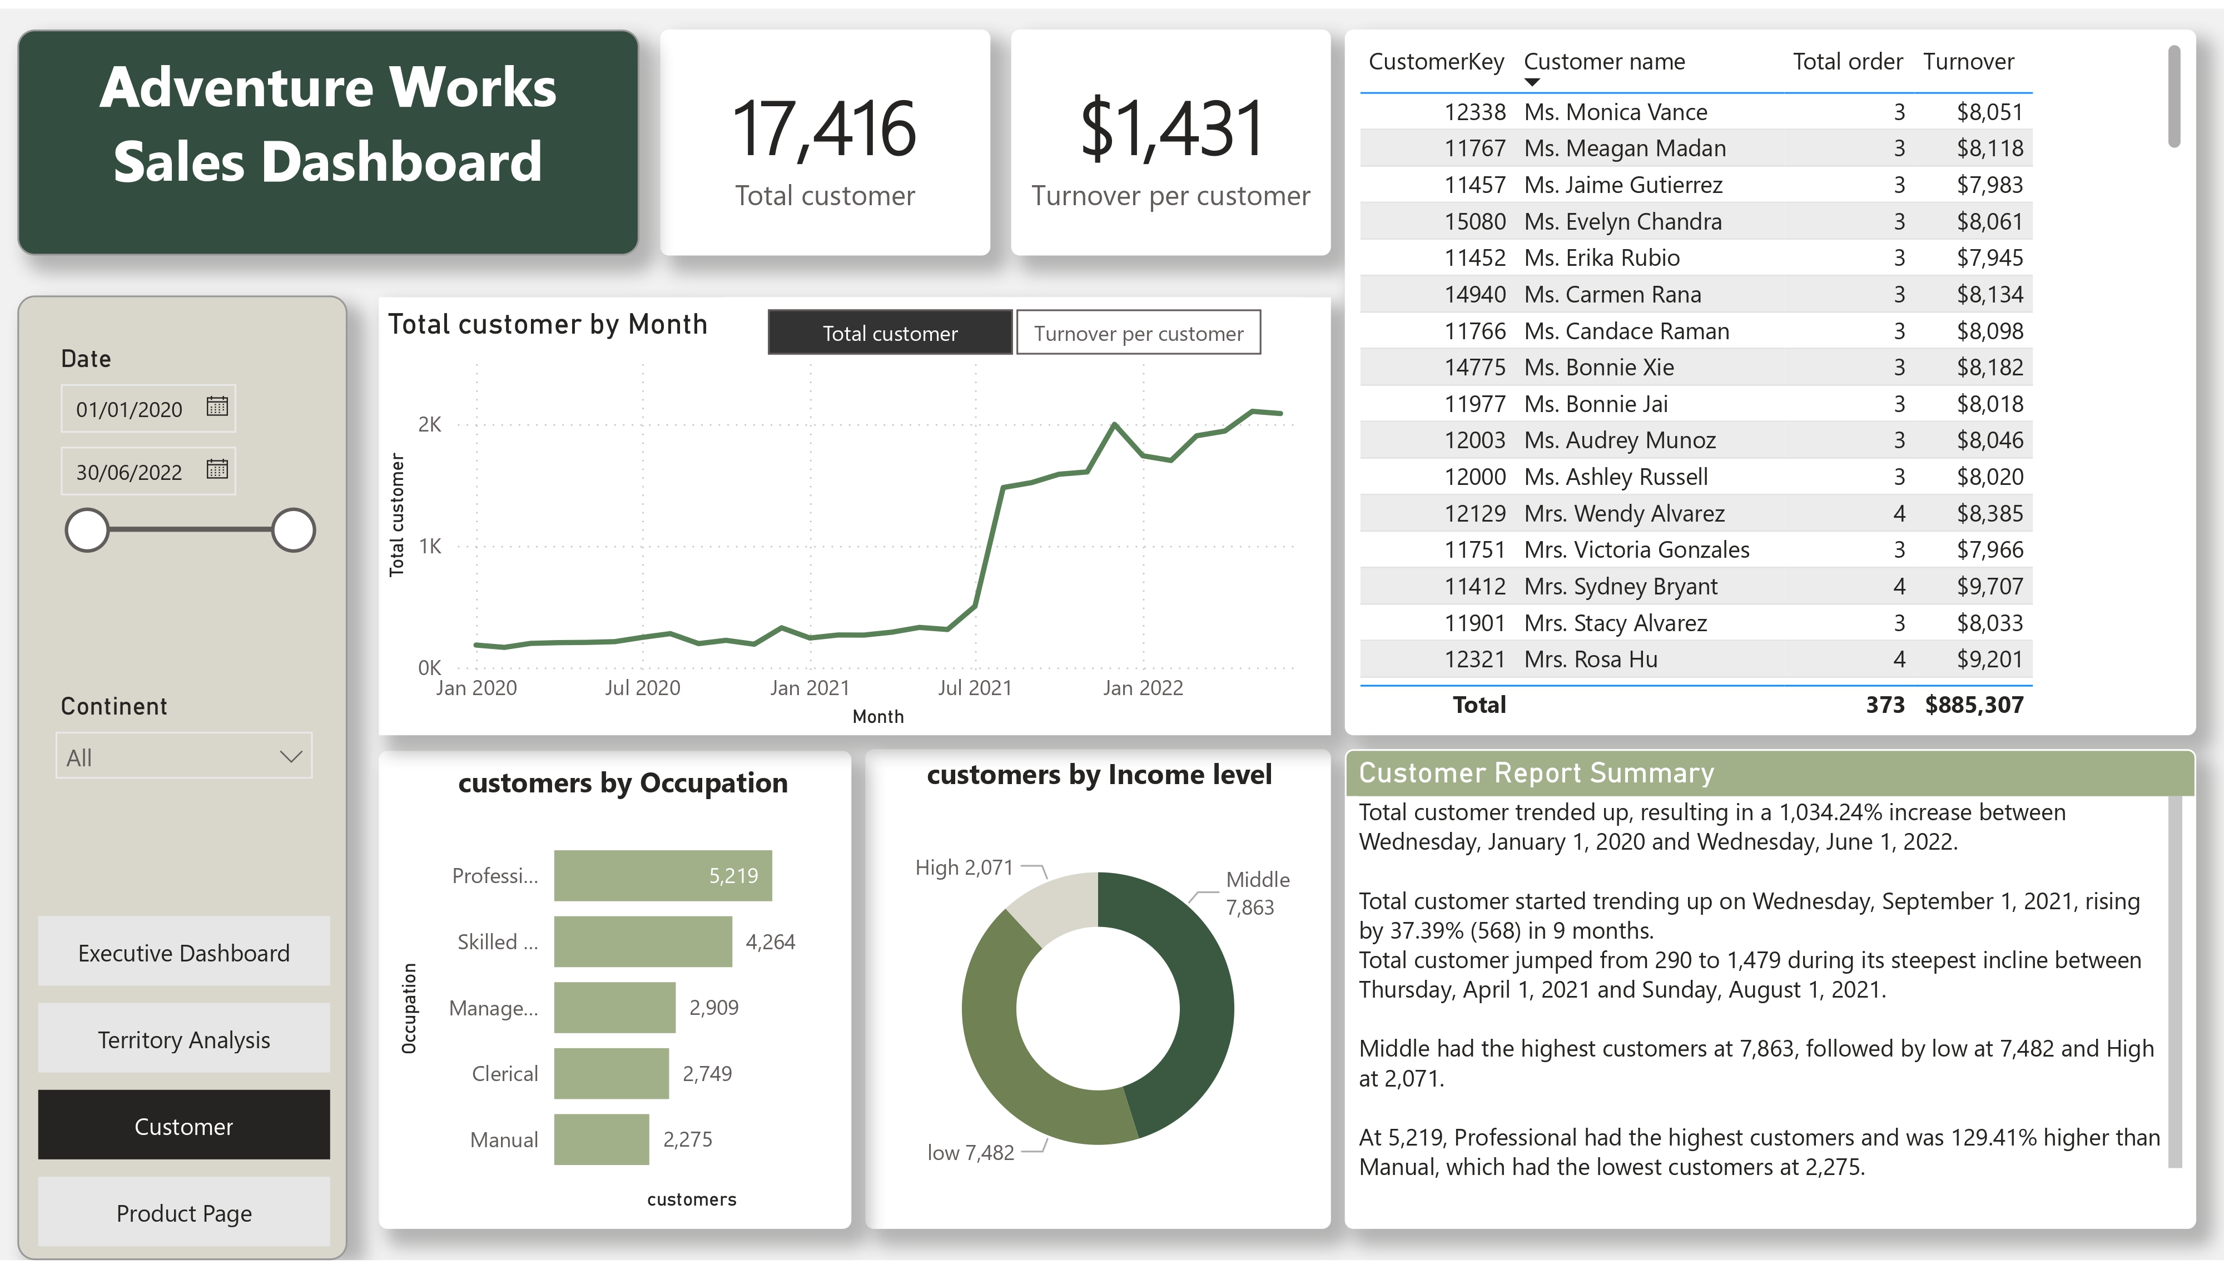Select row Ms. Meagan Madan
This screenshot has height=1269, width=2224.
[1695, 148]
